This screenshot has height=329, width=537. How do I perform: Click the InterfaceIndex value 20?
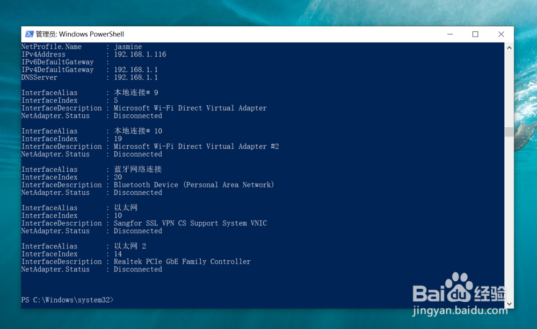118,177
